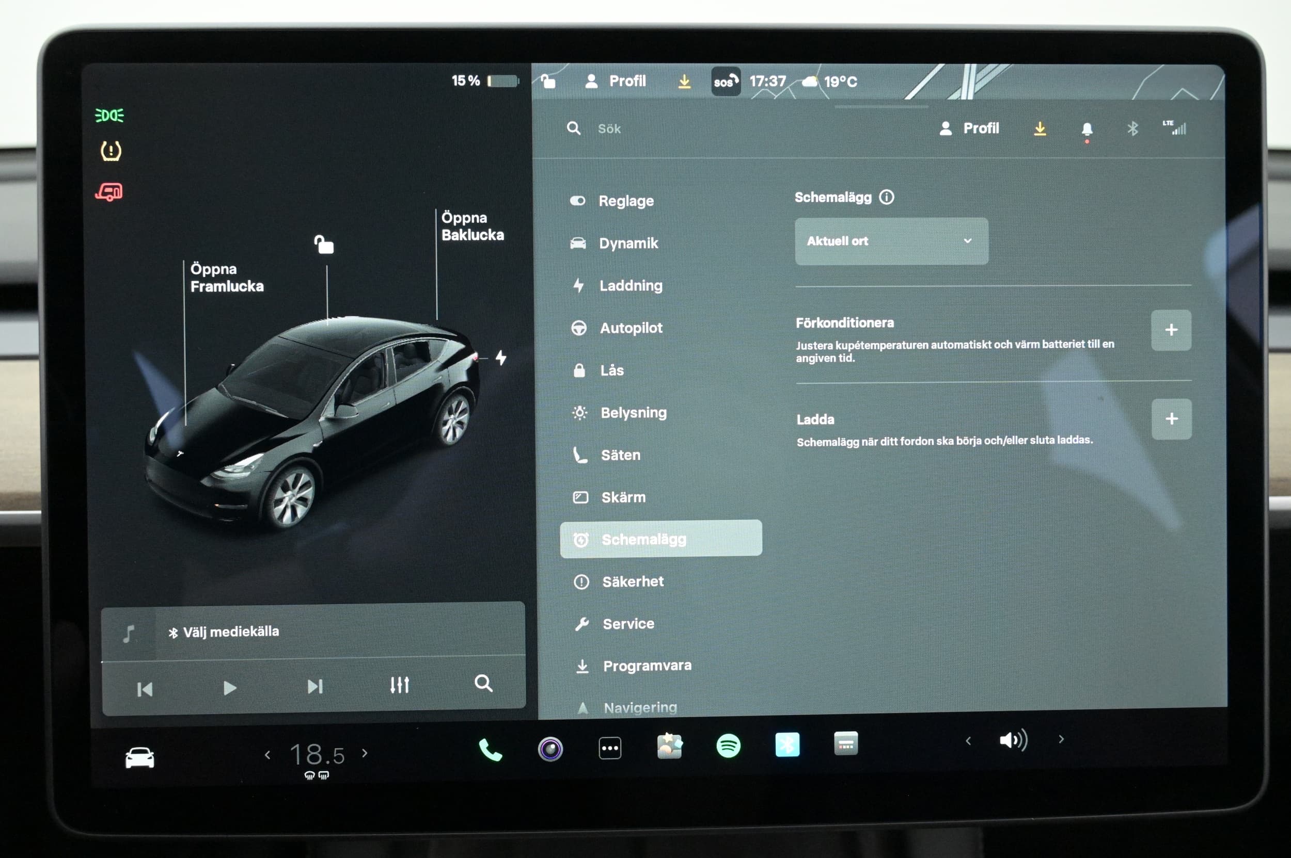
Task: Open the Laddning settings menu
Action: pyautogui.click(x=630, y=286)
